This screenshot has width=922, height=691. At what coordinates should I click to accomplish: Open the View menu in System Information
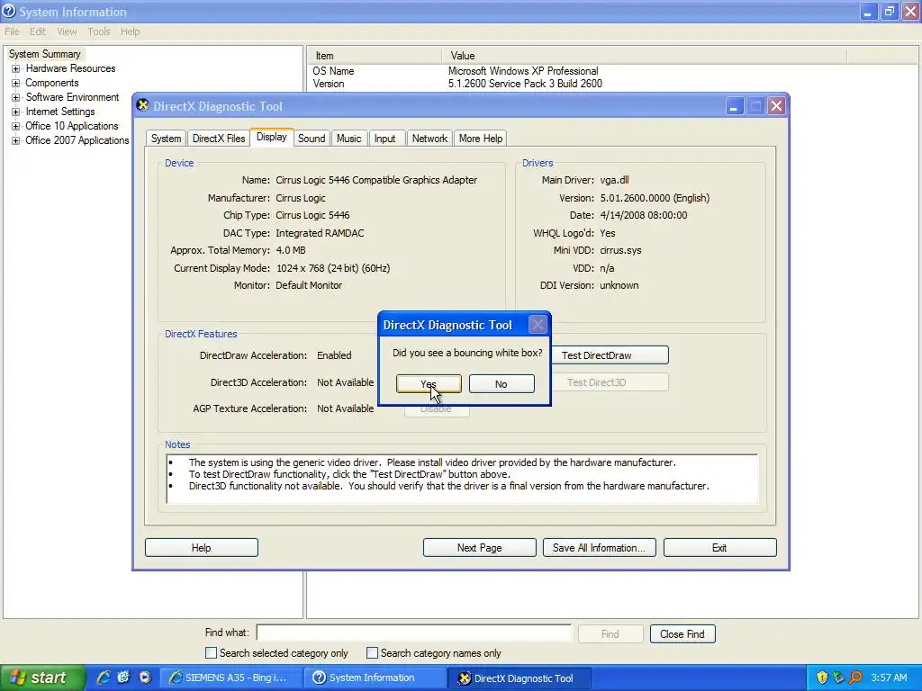point(67,31)
